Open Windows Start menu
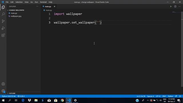Viewport: 183px width, 103px height. (3, 100)
